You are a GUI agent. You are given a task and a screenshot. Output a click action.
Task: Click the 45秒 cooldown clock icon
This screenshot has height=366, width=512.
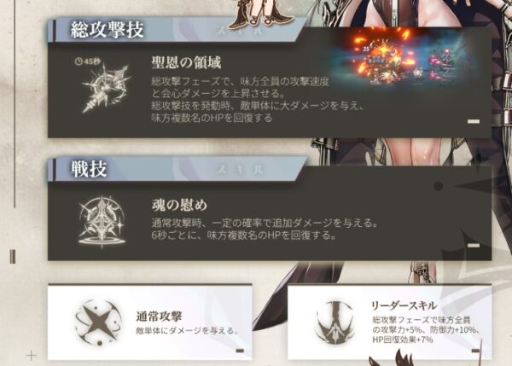pyautogui.click(x=79, y=61)
